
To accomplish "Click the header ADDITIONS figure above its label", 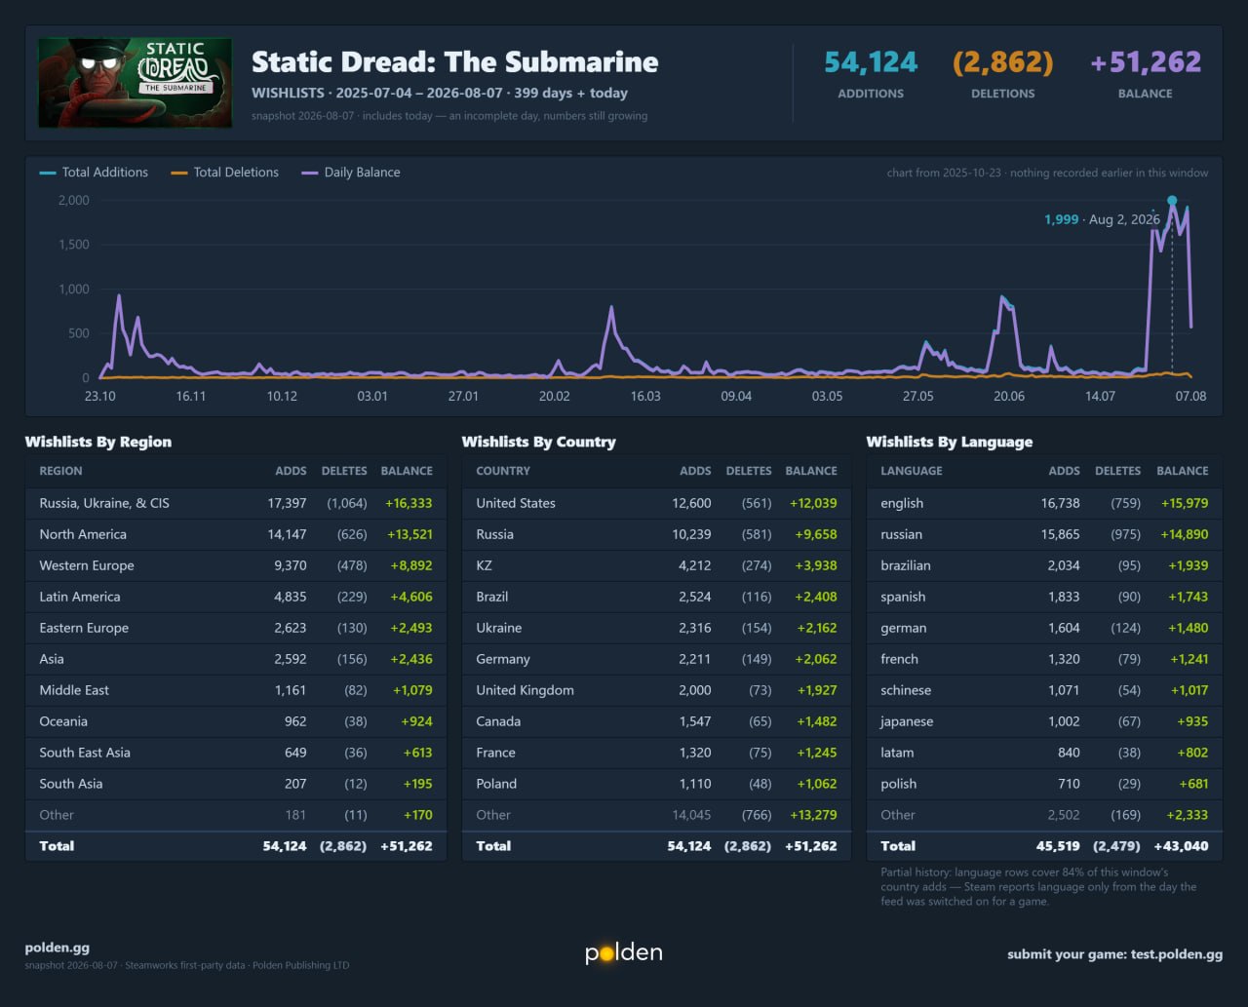I will click(x=871, y=62).
